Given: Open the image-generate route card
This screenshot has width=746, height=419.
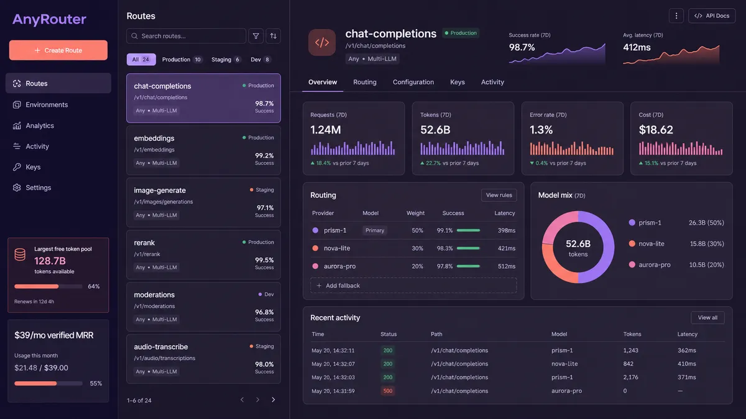Looking at the screenshot, I should point(203,202).
